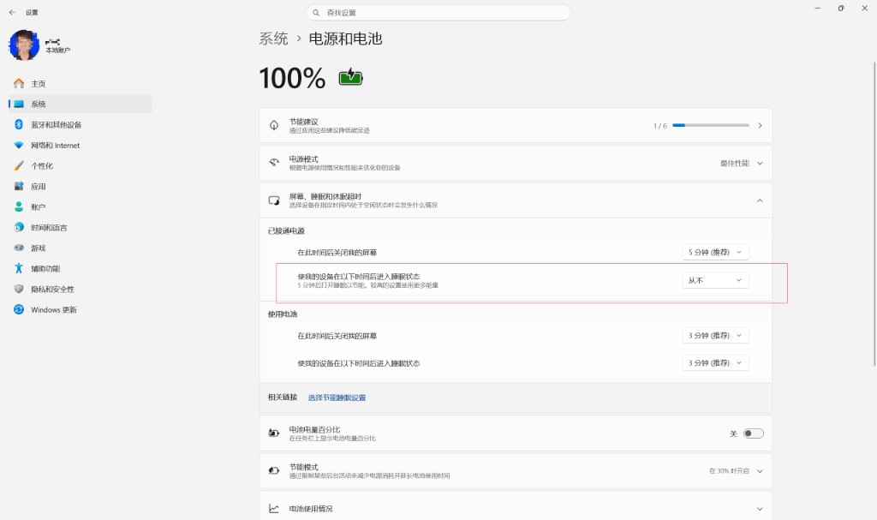The height and width of the screenshot is (520, 877).
Task: Open 节能建议 via its right arrow
Action: tap(760, 125)
